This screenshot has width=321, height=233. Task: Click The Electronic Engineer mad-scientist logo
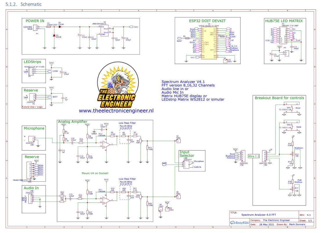click(x=117, y=85)
